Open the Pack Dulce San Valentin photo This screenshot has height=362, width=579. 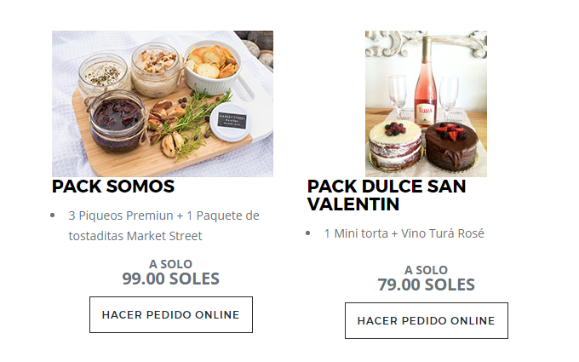coord(426,104)
